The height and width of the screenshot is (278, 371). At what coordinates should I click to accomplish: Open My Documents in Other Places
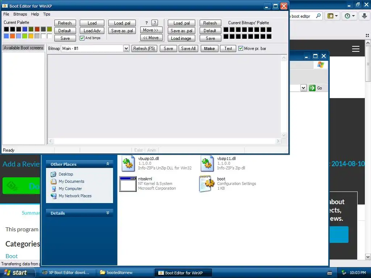click(x=71, y=182)
